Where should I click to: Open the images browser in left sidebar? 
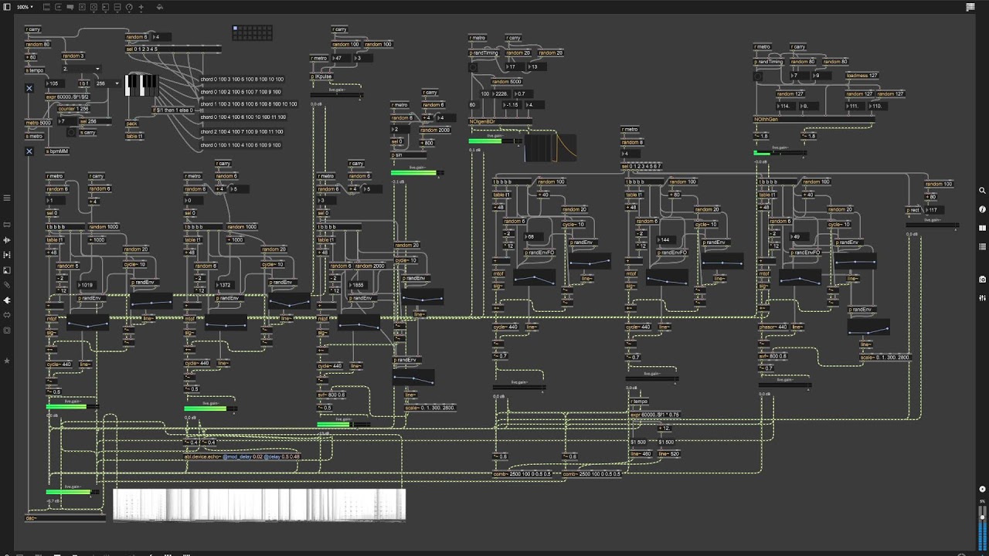point(7,270)
